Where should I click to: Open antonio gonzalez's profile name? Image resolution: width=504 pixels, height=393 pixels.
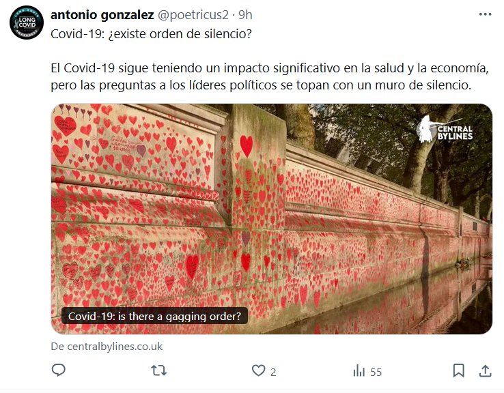pos(102,15)
